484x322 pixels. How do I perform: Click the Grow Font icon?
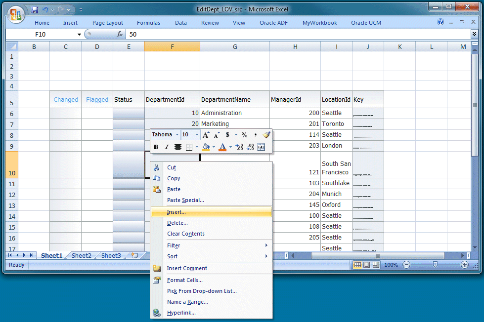click(206, 135)
